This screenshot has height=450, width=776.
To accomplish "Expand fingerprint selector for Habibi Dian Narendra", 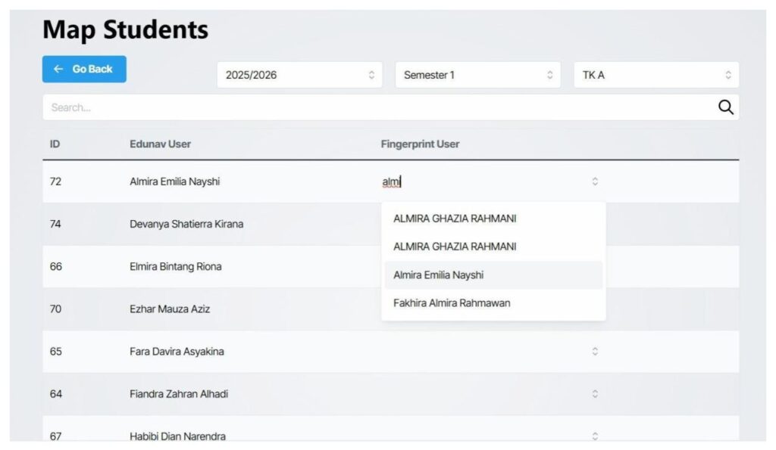I will [x=595, y=436].
